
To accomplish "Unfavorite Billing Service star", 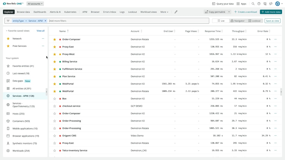I will (55, 62).
